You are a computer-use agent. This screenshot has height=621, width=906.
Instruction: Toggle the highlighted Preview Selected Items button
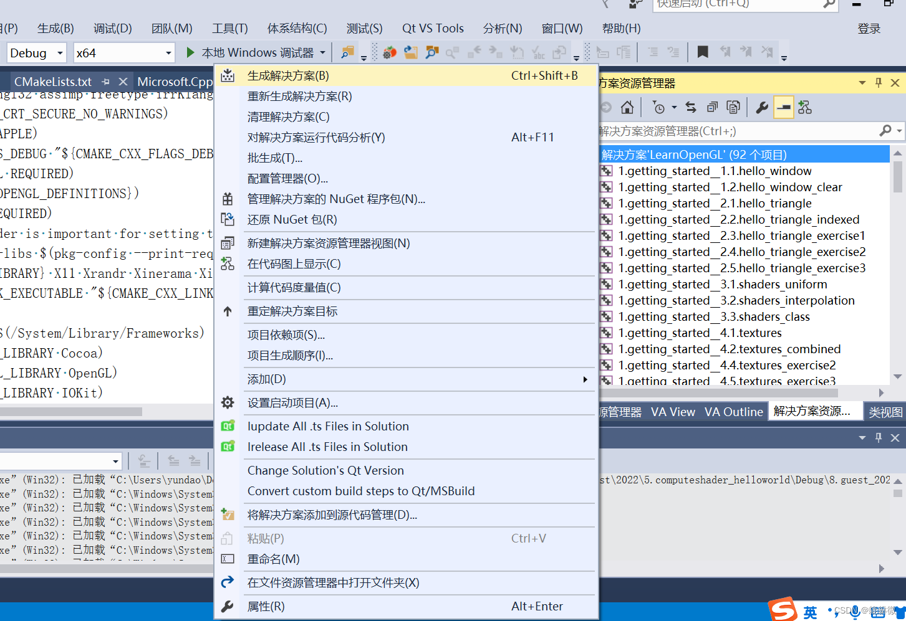[x=784, y=108]
